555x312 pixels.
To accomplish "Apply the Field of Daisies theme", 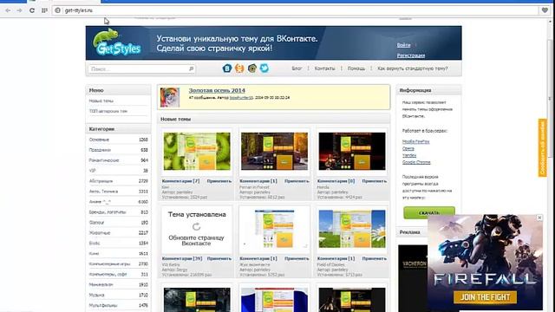I will pos(374,258).
